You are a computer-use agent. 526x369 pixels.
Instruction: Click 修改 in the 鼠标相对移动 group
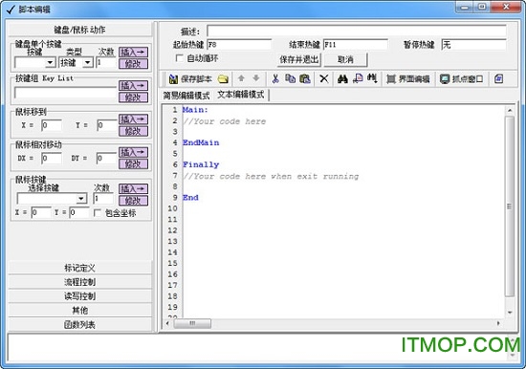(133, 163)
